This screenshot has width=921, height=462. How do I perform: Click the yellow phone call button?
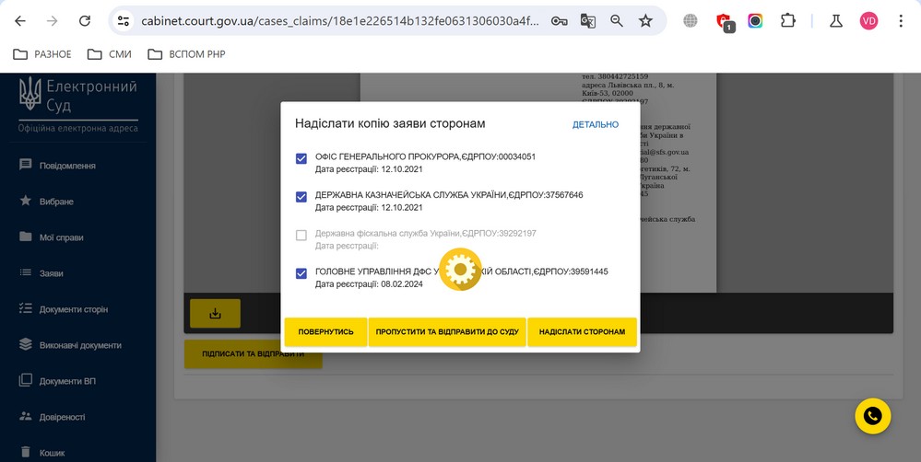873,416
